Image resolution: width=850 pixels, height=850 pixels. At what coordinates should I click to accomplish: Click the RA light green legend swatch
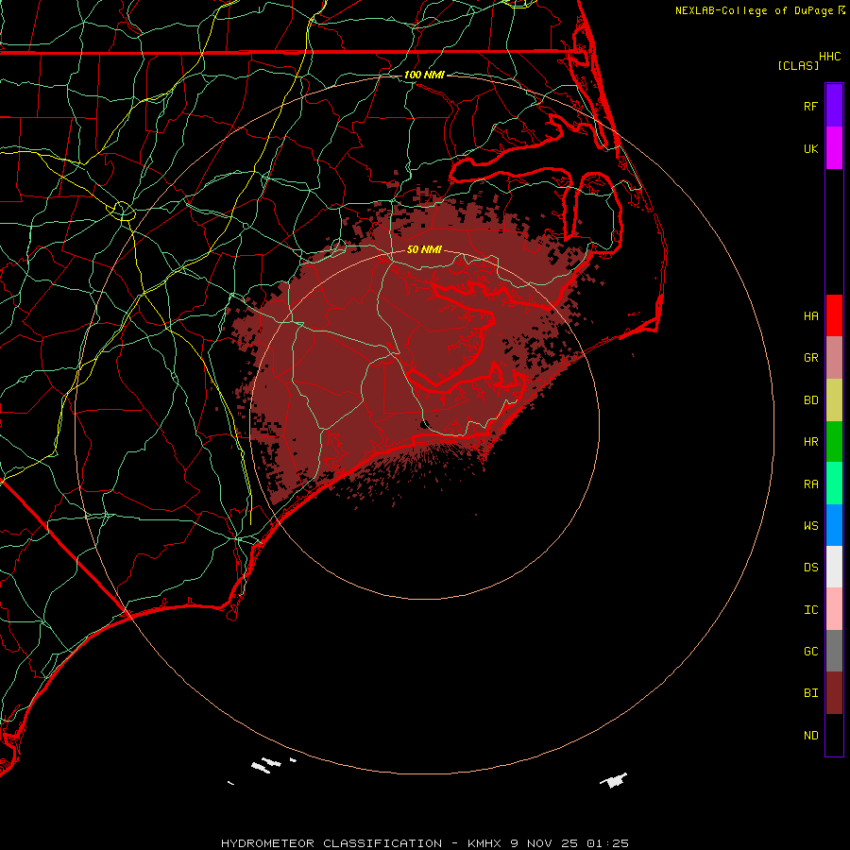point(834,484)
